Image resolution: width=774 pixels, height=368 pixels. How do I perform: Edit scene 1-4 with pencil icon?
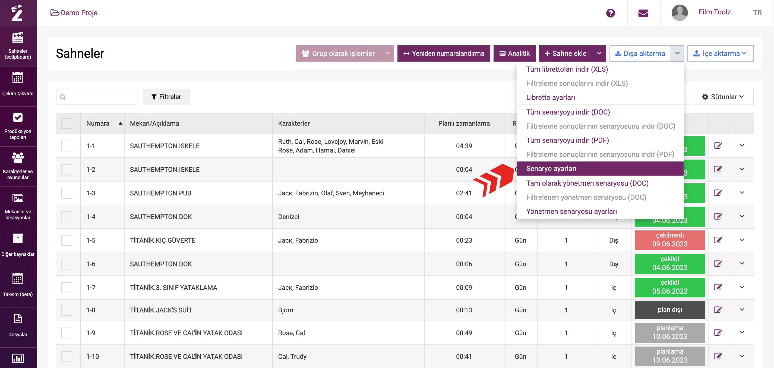tap(718, 216)
